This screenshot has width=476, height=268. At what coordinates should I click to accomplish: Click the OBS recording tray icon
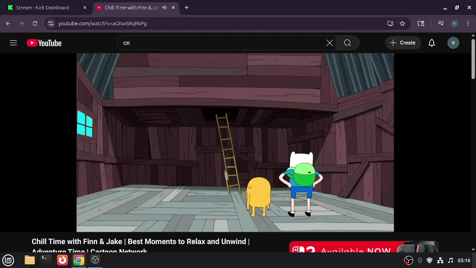(409, 260)
